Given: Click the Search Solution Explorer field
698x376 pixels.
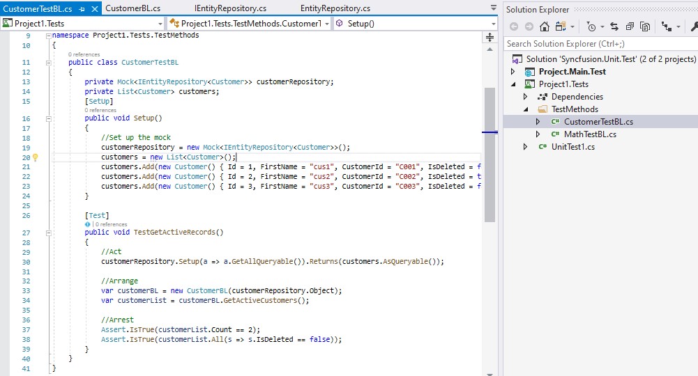Looking at the screenshot, I should 600,44.
